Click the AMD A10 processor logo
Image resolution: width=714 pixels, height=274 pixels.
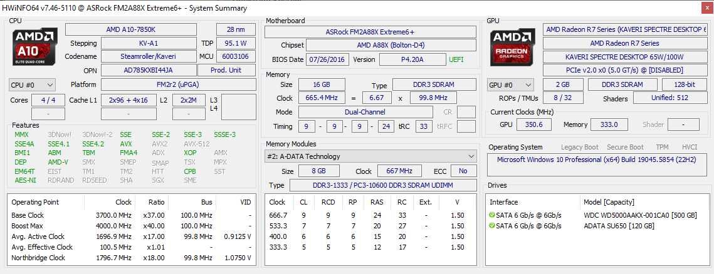(x=34, y=48)
